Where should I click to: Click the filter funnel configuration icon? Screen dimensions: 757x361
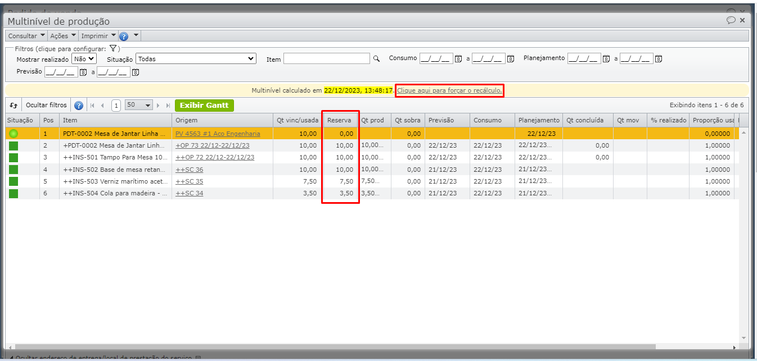[x=112, y=49]
